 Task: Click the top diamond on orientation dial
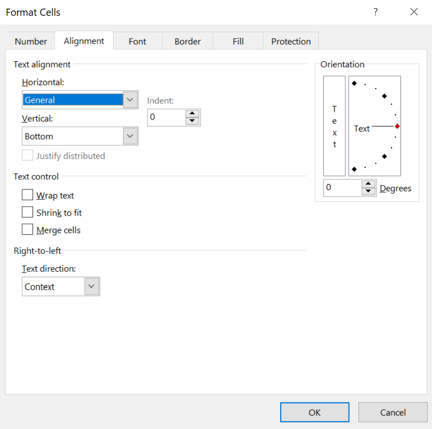point(354,83)
